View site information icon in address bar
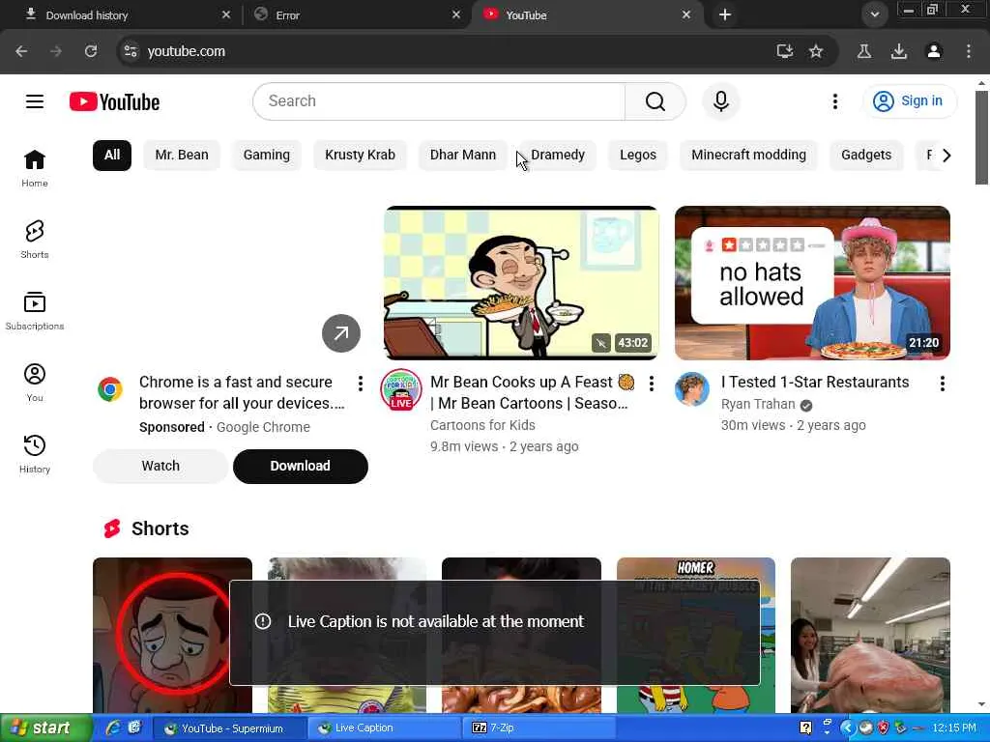 click(131, 51)
